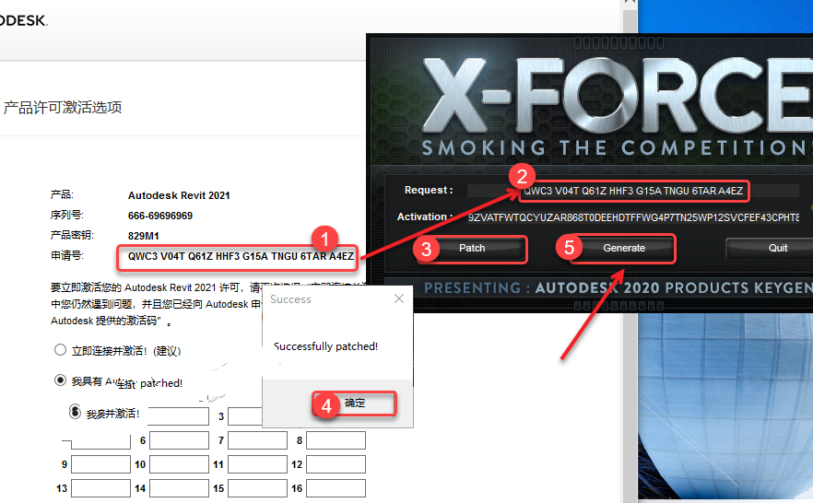Screen dimensions: 813x503
Task: Click the Generate button in X-Force window
Action: click(624, 249)
